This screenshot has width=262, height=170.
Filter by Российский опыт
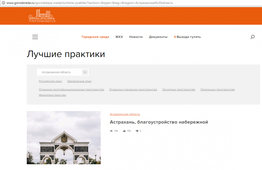click(50, 81)
